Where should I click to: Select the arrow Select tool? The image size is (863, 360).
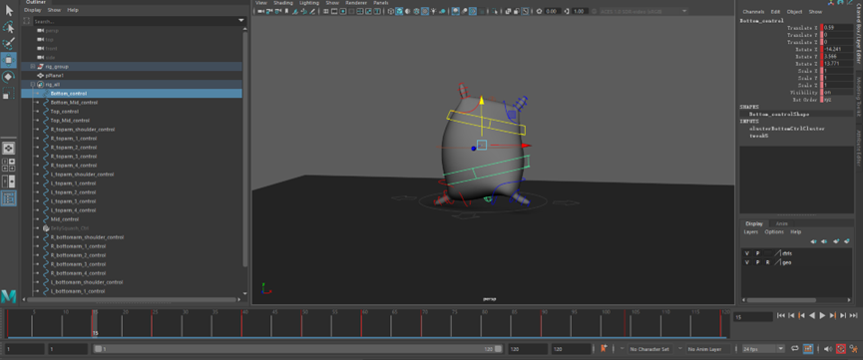[x=9, y=10]
